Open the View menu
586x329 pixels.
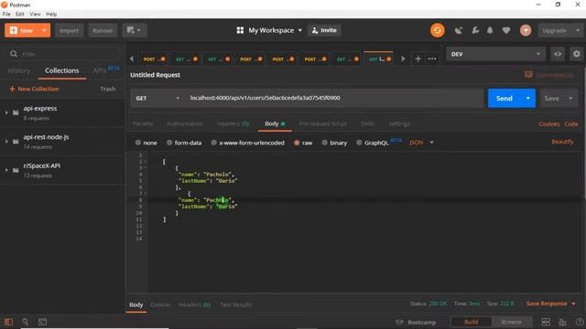pos(35,15)
